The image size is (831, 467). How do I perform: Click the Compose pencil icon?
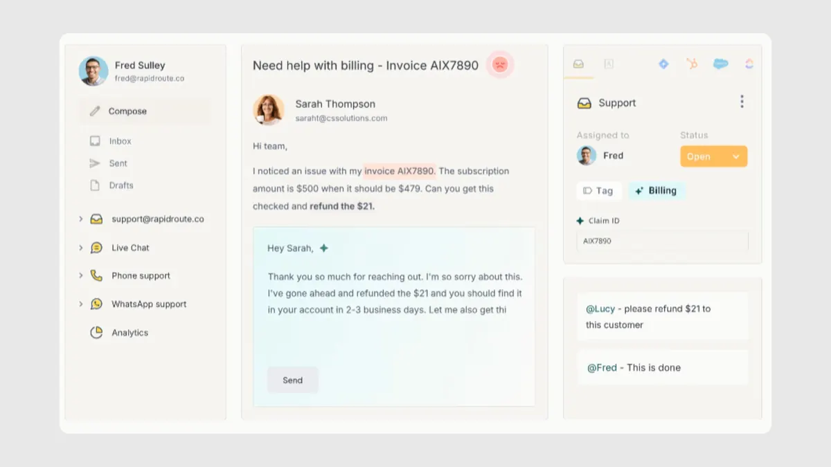coord(95,111)
